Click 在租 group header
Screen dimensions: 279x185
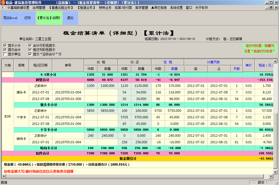point(168,62)
